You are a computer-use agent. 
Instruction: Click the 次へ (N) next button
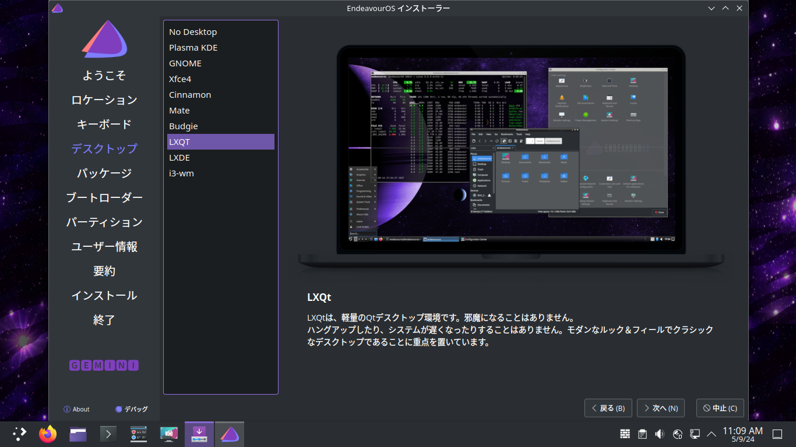point(661,408)
